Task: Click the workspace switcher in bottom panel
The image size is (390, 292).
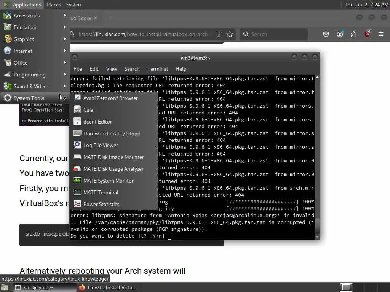Action: pyautogui.click(x=346, y=287)
